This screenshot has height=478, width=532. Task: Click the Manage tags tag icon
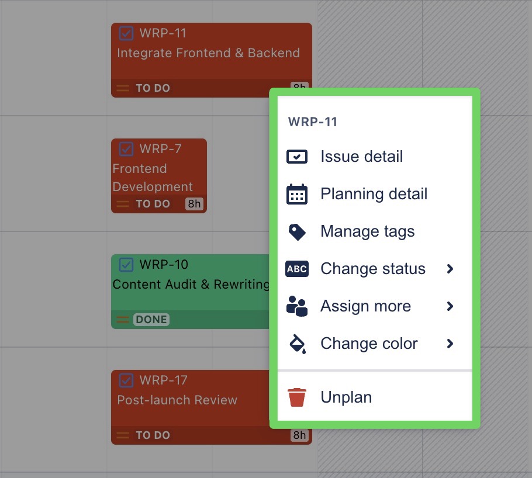pos(297,232)
